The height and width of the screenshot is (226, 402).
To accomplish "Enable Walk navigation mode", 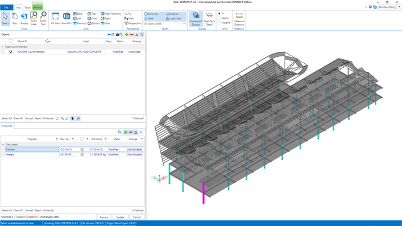I will point(129,18).
